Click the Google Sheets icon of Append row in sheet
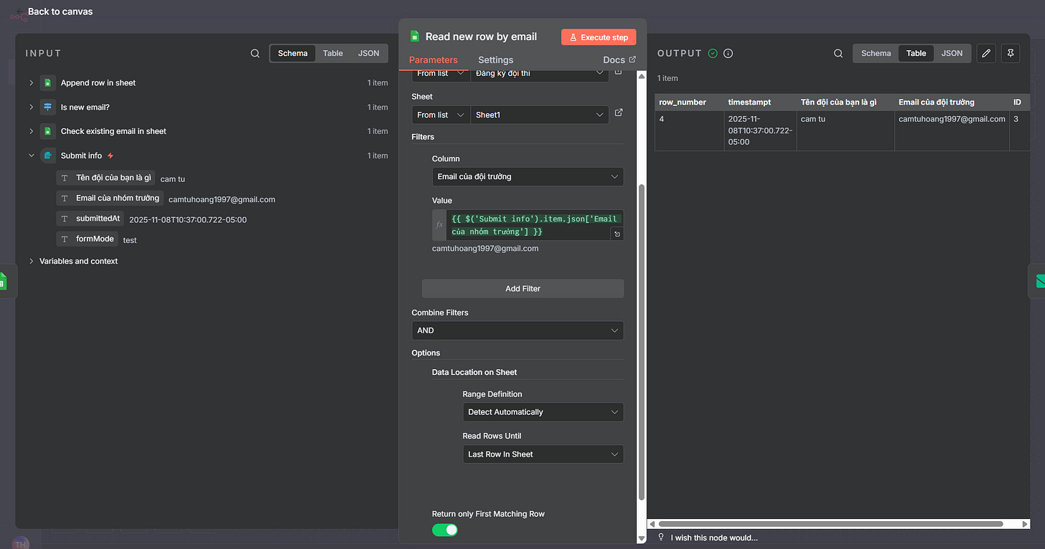Viewport: 1045px width, 549px height. (x=47, y=83)
